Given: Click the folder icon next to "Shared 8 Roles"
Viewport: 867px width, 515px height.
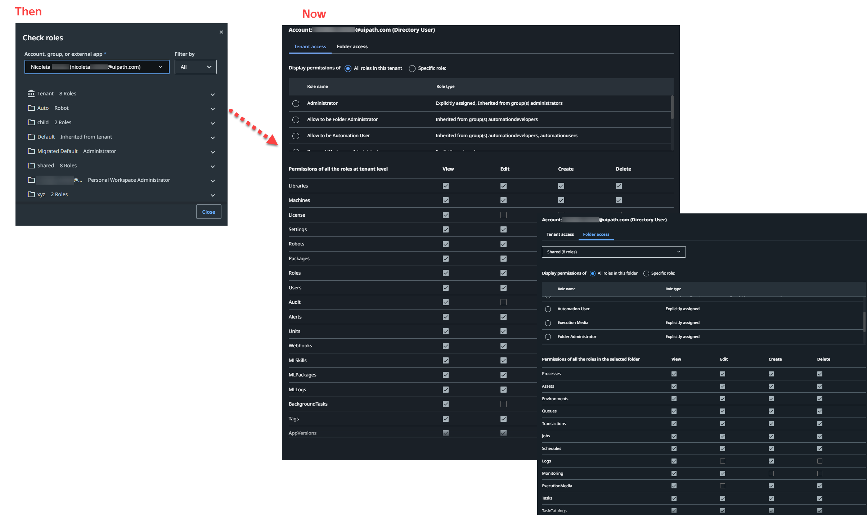Looking at the screenshot, I should click(x=31, y=166).
